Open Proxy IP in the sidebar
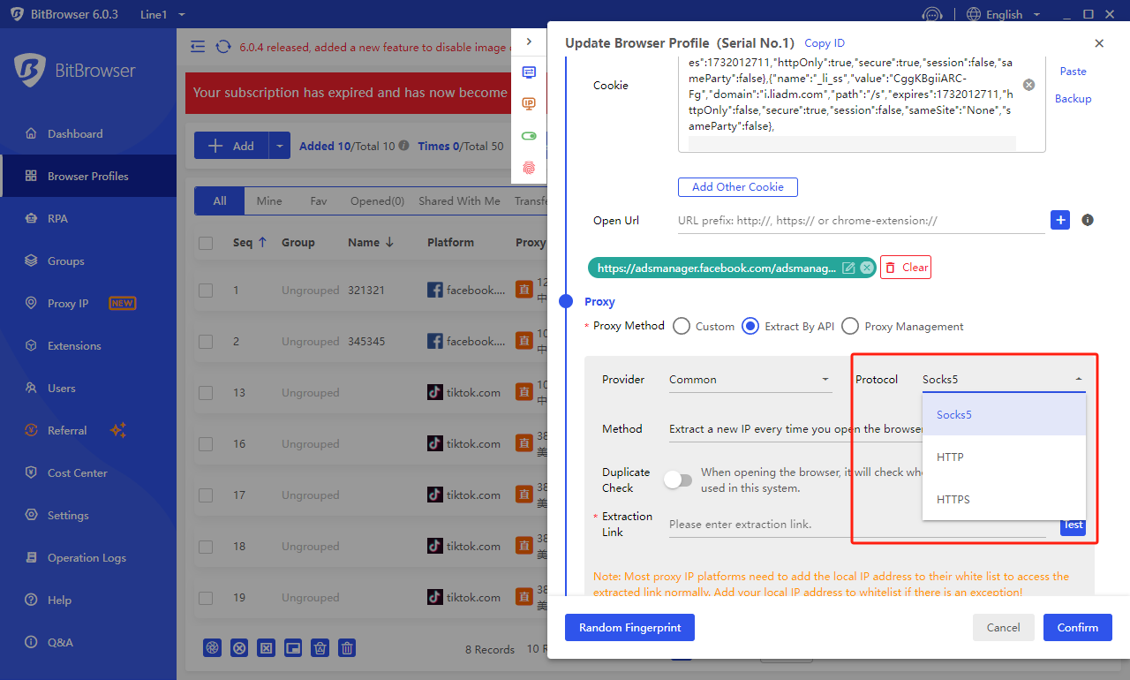 pos(88,303)
